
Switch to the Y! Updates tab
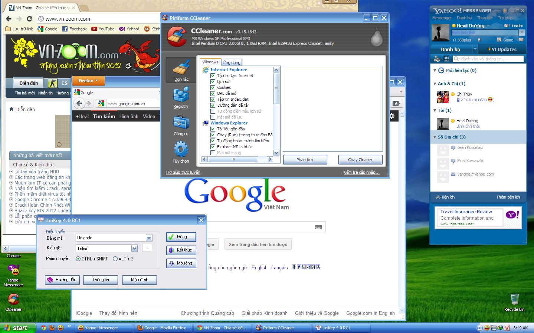click(x=502, y=49)
